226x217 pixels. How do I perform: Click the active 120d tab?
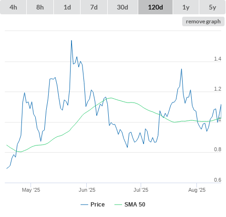155,7
